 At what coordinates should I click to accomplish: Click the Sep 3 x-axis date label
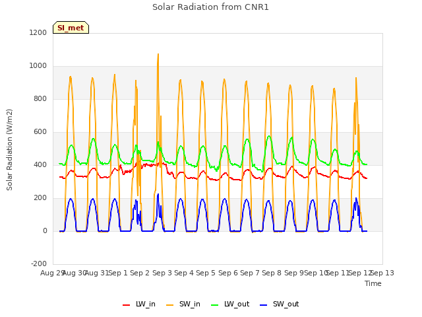click(162, 273)
